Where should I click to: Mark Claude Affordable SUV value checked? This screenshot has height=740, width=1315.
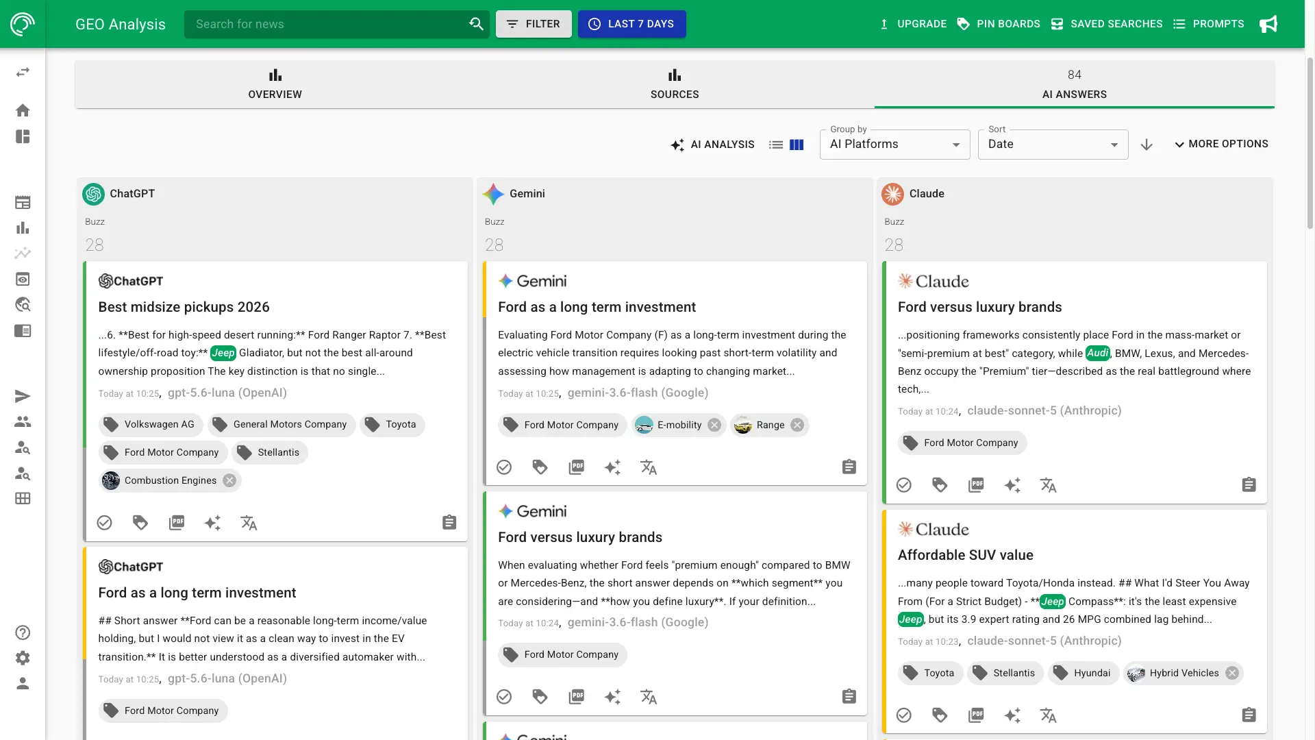click(x=904, y=715)
